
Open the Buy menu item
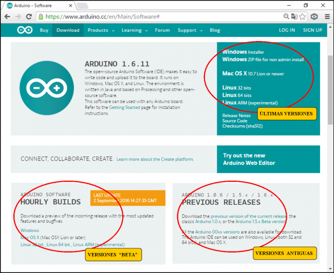pos(44,30)
